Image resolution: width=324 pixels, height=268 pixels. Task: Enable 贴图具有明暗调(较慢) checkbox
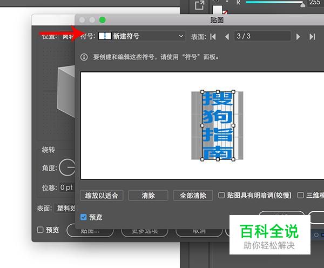[221, 195]
